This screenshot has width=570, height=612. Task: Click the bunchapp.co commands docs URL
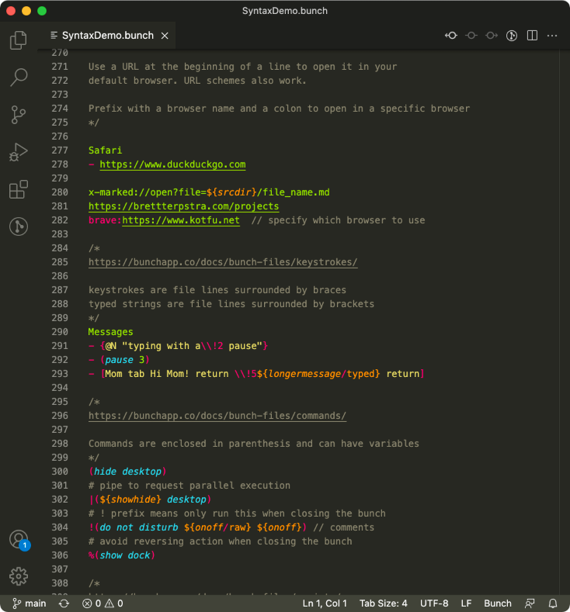(217, 416)
